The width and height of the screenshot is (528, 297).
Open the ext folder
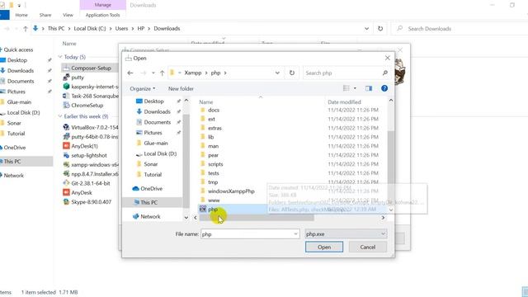211,119
